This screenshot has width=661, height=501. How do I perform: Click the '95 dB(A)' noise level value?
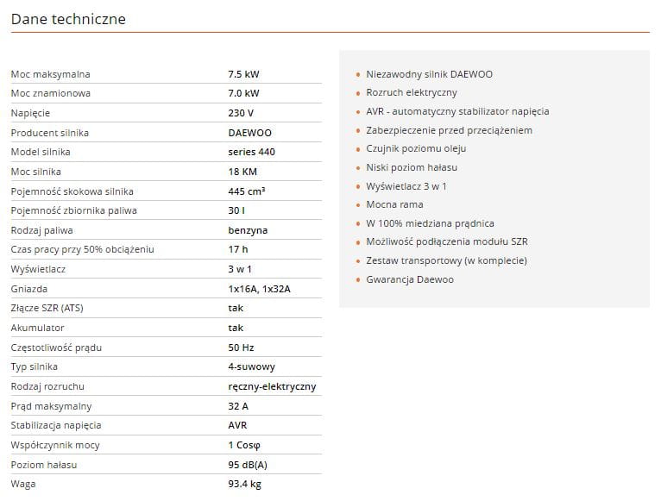click(248, 465)
